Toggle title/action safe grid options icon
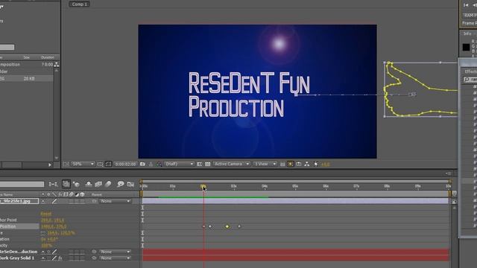The width and height of the screenshot is (477, 268). [100, 164]
